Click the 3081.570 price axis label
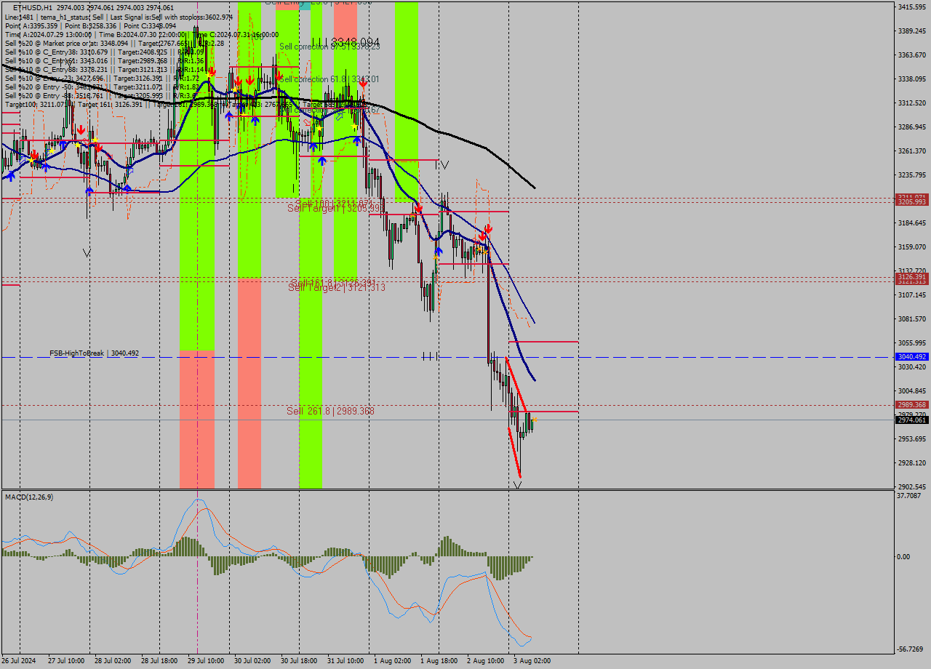The height and width of the screenshot is (669, 931). coord(911,319)
